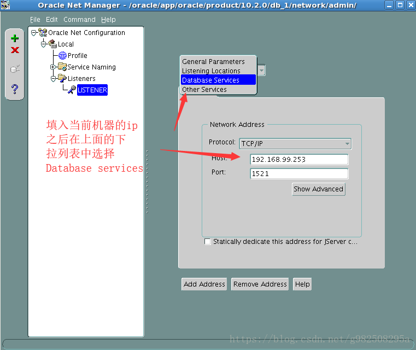The width and height of the screenshot is (416, 350).
Task: Click the green plus Create icon
Action: pos(15,38)
